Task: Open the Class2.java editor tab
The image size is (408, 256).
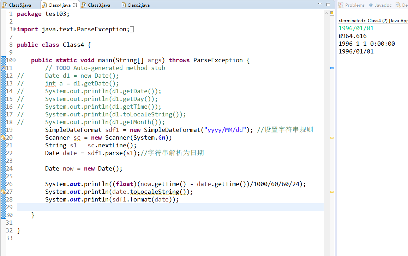Action: [136, 5]
